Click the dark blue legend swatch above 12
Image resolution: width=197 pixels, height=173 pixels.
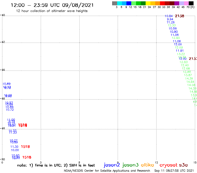coord(129,3)
